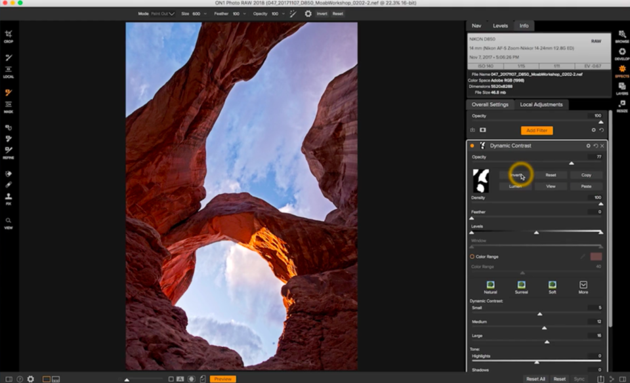Open the Resize module

point(622,105)
